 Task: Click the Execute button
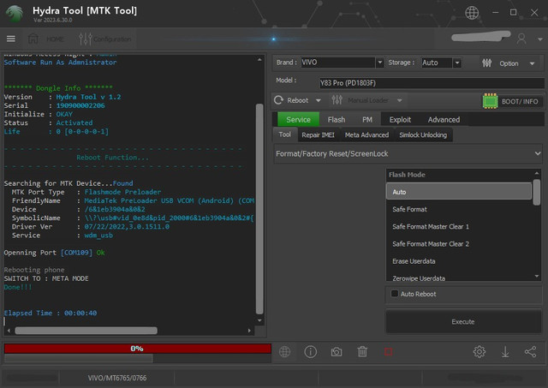pos(463,321)
